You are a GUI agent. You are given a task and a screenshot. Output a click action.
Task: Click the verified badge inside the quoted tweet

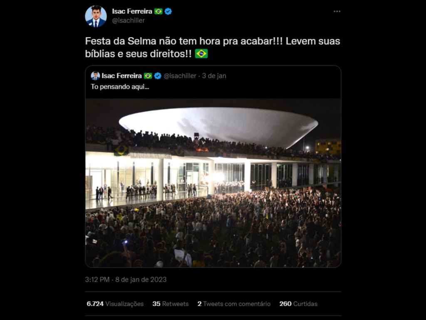(158, 76)
